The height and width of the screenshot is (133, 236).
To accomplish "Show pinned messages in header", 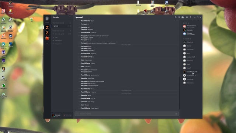I will (x=179, y=17).
